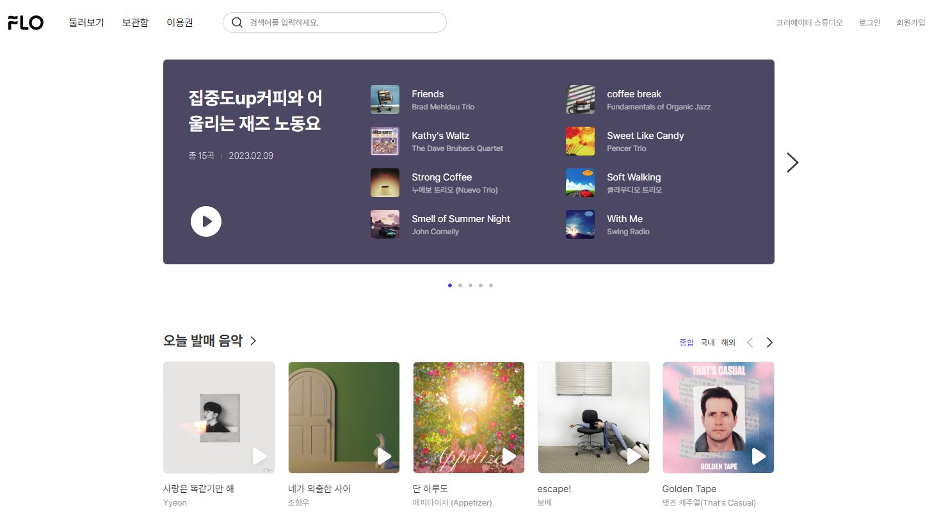This screenshot has width=932, height=519.
Task: Open album cover 사랑은 똑같기만 해
Action: click(219, 417)
